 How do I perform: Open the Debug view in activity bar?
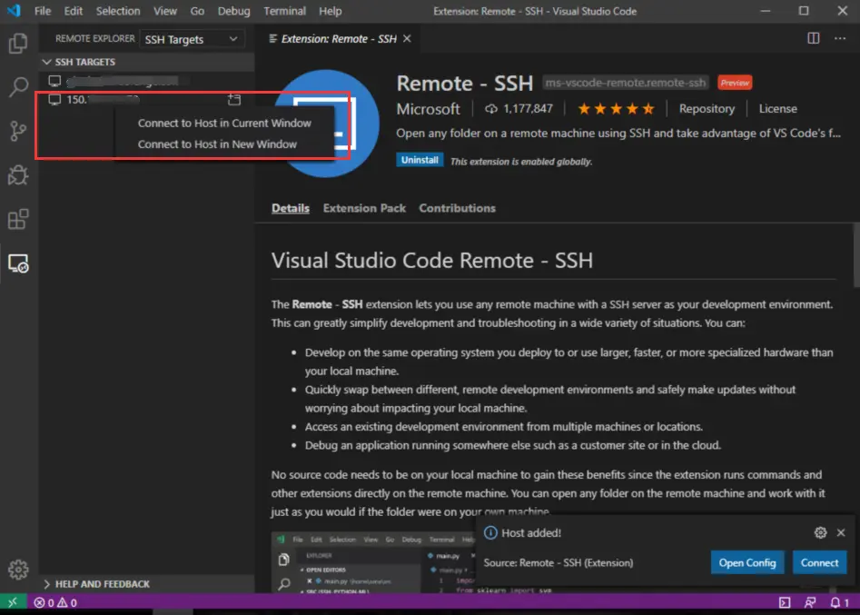click(x=18, y=175)
